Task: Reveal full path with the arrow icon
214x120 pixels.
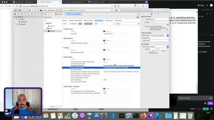Action: point(167,30)
